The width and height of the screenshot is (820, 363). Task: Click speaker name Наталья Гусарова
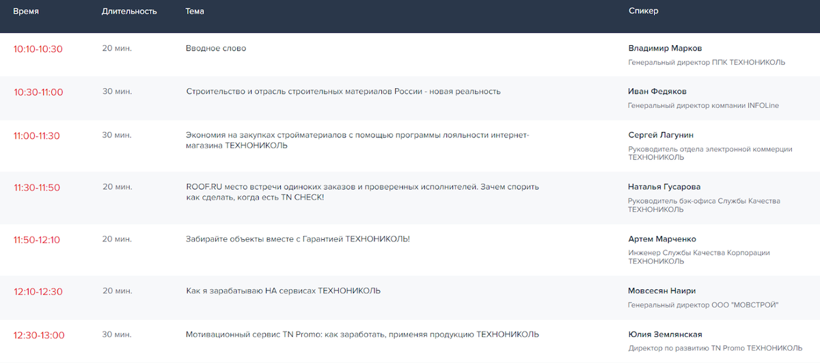664,187
